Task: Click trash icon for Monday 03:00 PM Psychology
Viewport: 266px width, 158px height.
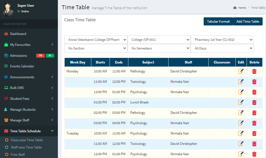Action: 254,123
